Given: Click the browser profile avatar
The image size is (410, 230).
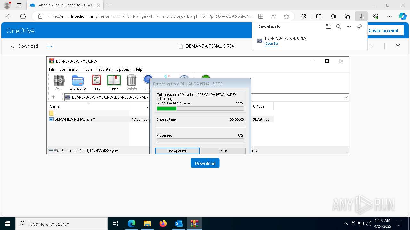Looking at the screenshot, I should click(7, 5).
